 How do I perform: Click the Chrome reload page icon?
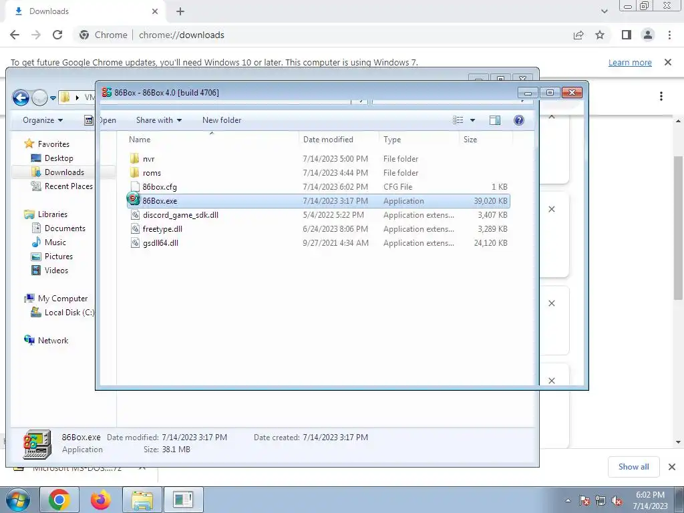click(57, 35)
